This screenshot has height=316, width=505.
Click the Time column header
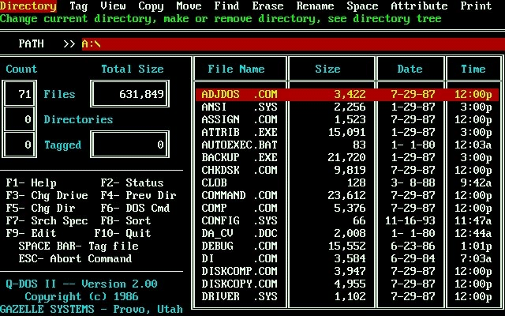[473, 69]
